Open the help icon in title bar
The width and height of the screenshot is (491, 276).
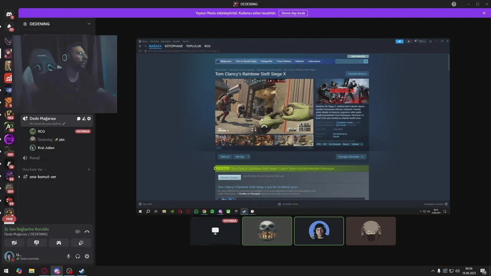pyautogui.click(x=454, y=4)
